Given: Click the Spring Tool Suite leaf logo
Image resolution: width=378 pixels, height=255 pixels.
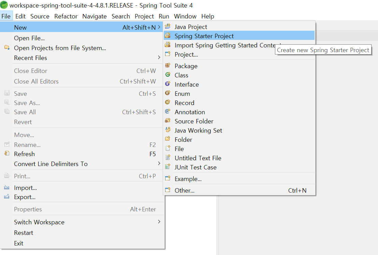Looking at the screenshot, I should click(4, 5).
